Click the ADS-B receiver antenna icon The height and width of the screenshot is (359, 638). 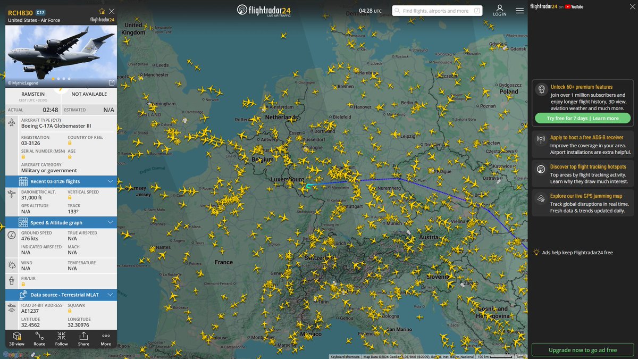coord(541,140)
